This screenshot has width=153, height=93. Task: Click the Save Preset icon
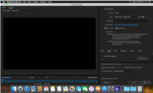139,17
